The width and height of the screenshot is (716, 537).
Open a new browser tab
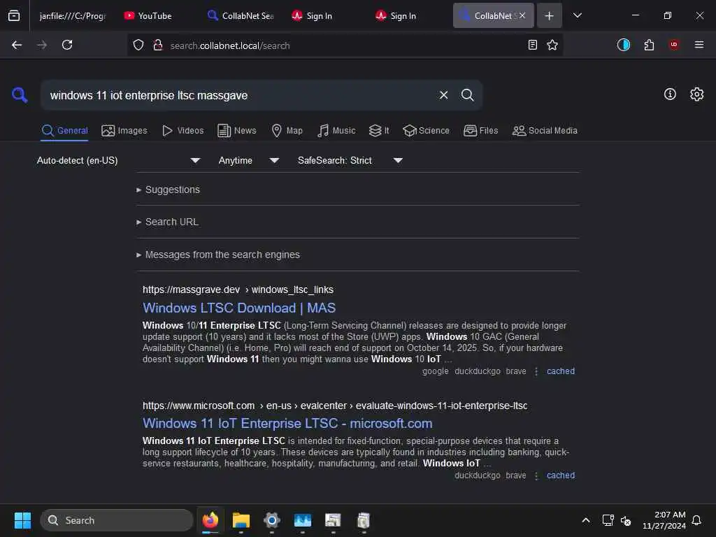549,15
